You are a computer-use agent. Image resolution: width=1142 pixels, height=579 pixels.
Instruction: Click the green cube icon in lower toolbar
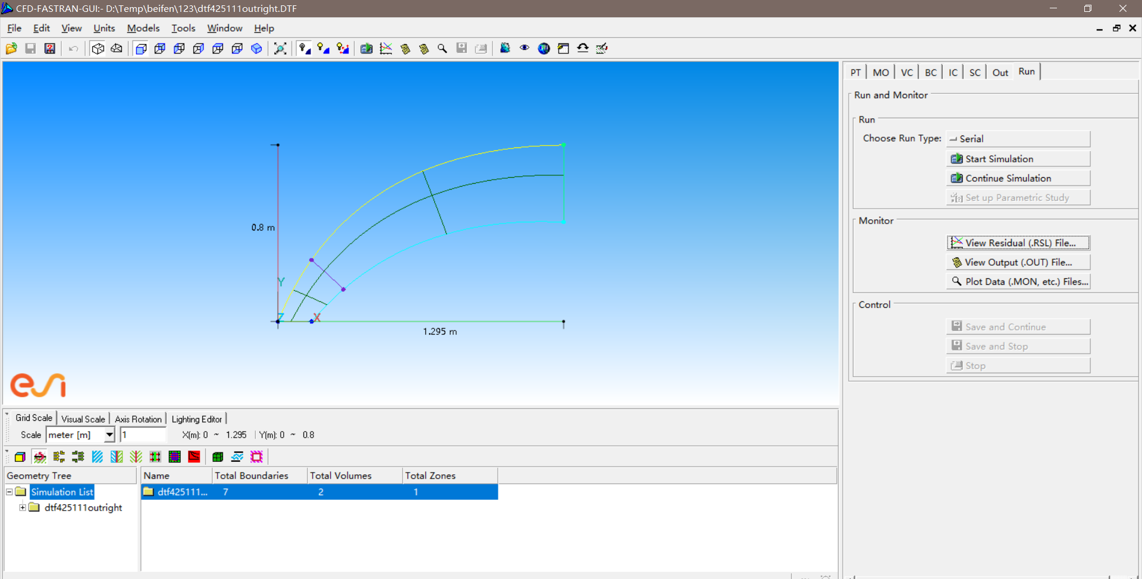pyautogui.click(x=218, y=457)
